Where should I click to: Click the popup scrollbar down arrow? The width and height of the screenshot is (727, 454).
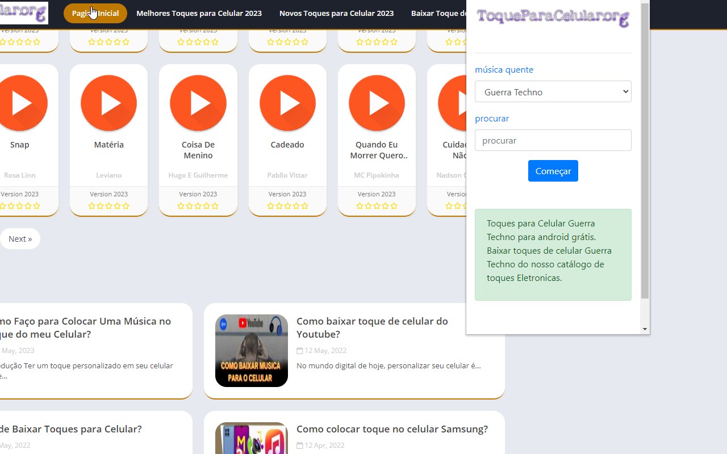coord(645,329)
